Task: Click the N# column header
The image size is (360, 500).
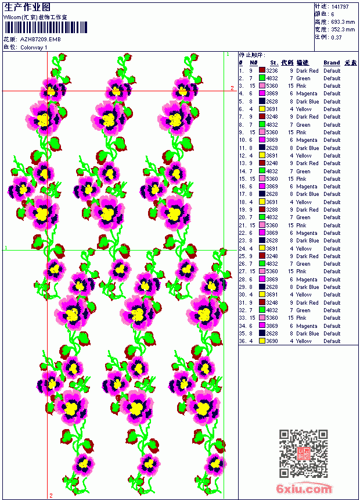Action: [253, 63]
